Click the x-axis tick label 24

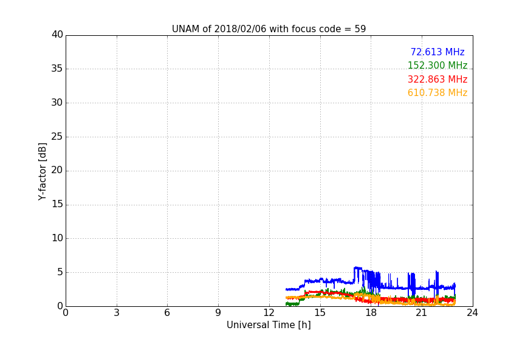click(472, 313)
